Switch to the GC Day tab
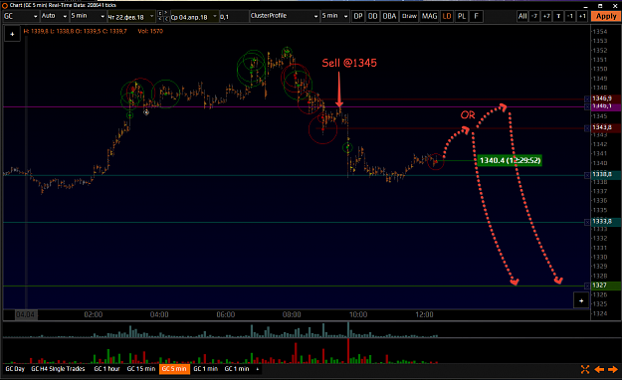 (x=15, y=369)
